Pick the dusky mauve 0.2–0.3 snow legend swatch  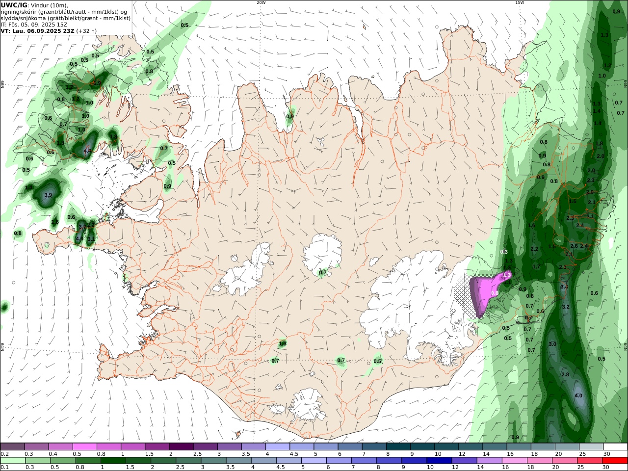coord(12,446)
